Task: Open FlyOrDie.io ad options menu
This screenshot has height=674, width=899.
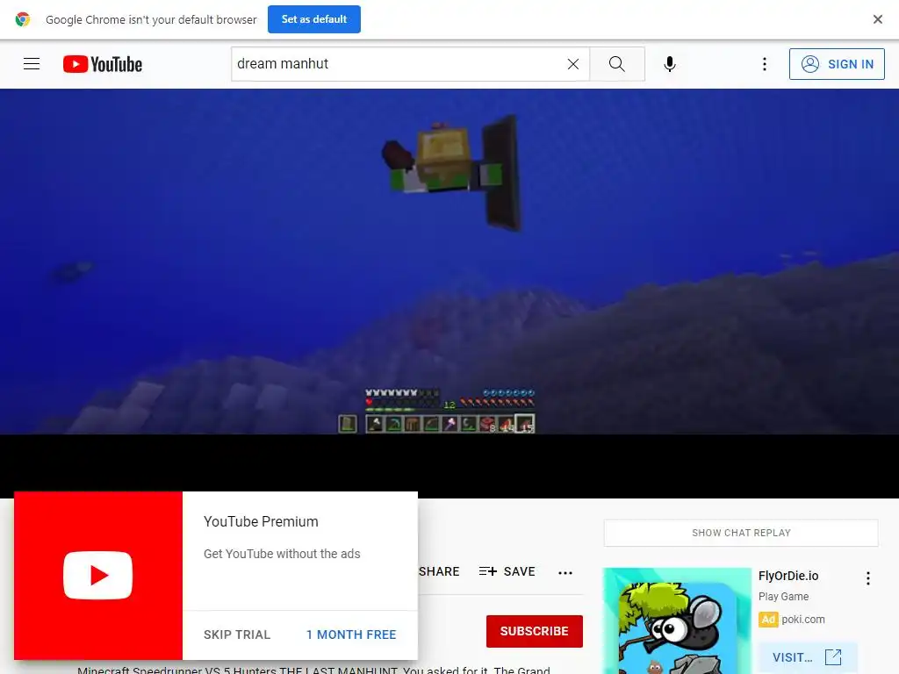Action: point(868,578)
